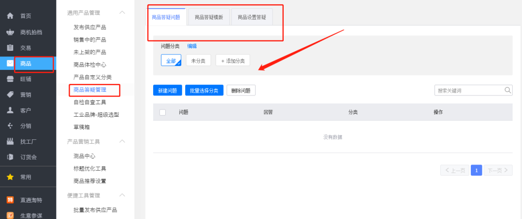Image resolution: width=522 pixels, height=219 pixels.
Task: Open 测品中心 in the submenu
Action: coord(84,156)
